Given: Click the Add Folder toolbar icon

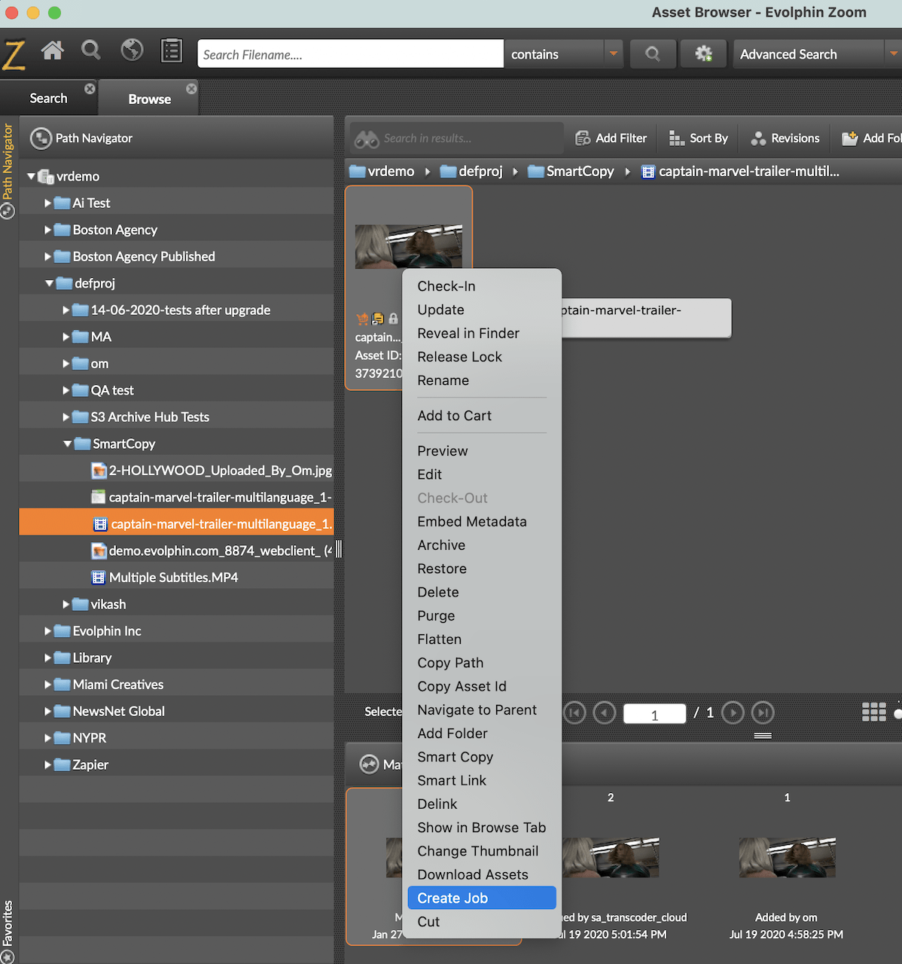Looking at the screenshot, I should coord(850,139).
